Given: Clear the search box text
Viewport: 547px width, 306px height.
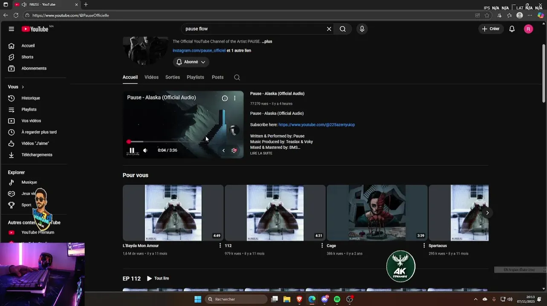Looking at the screenshot, I should (329, 29).
